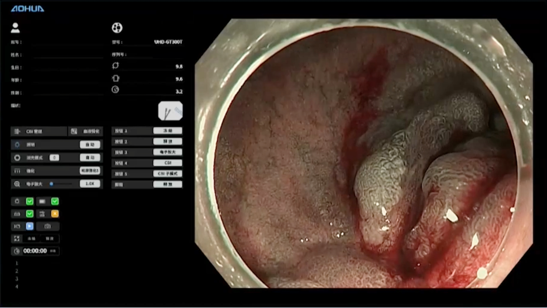Open the button 5 assignment showing CBI sub-mode

(168, 174)
